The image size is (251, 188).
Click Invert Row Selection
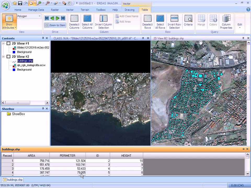pyautogui.click(x=174, y=22)
